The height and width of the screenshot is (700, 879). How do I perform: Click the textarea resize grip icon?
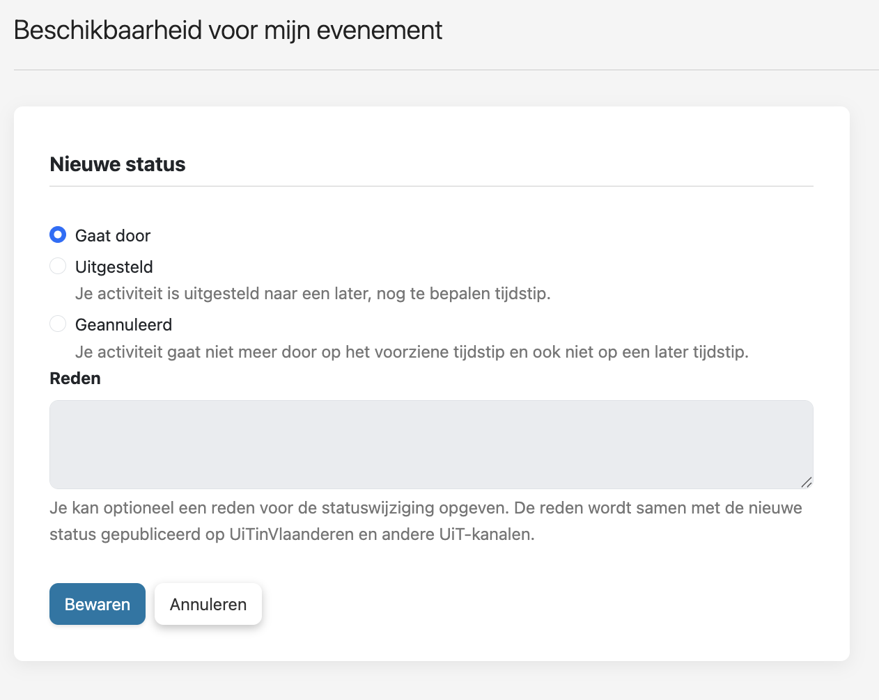pos(806,482)
